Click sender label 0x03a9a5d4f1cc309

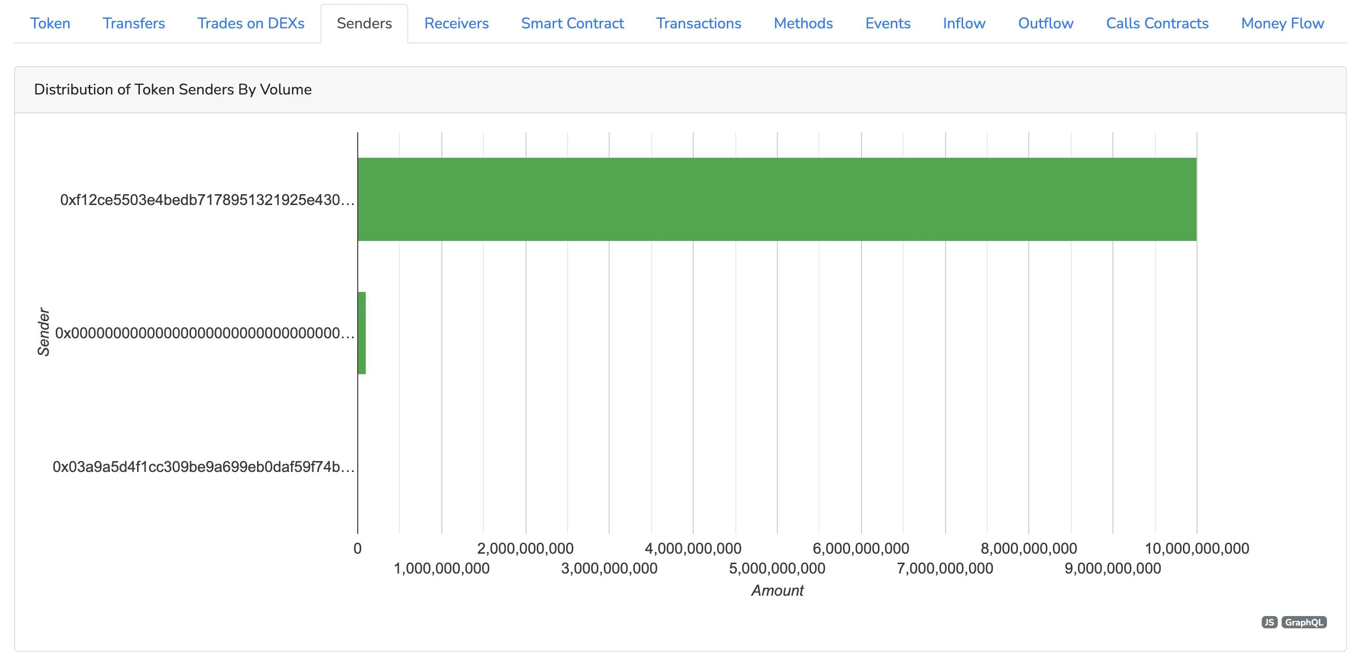tap(203, 467)
